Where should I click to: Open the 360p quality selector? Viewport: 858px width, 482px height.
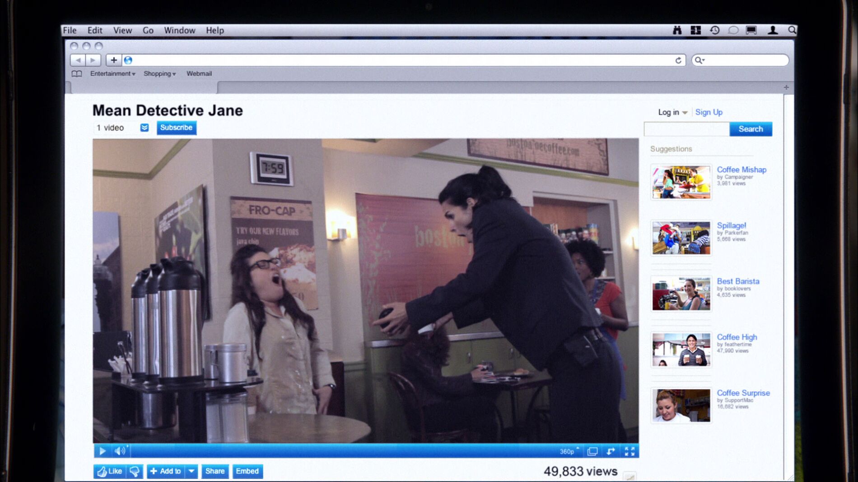pyautogui.click(x=569, y=451)
